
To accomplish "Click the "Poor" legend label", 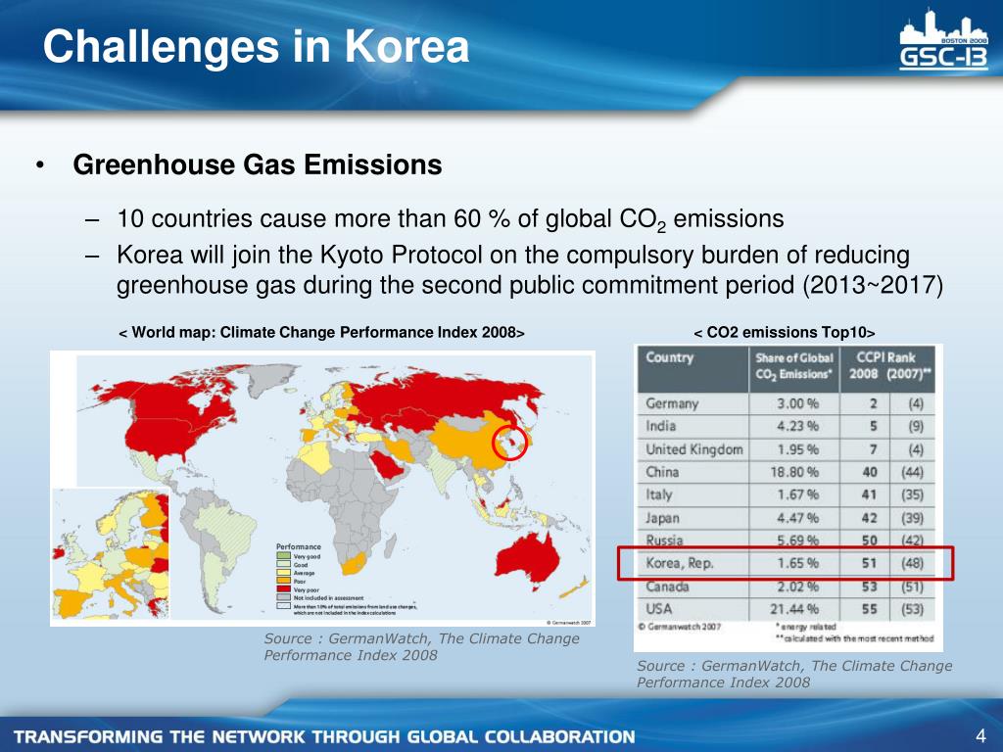I will (300, 582).
